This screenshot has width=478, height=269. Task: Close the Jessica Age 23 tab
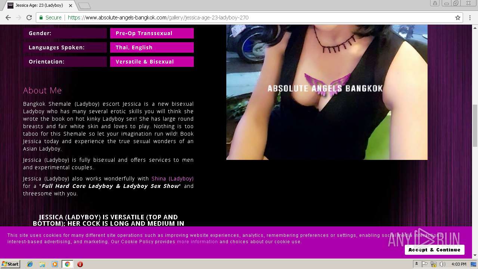coord(71,6)
